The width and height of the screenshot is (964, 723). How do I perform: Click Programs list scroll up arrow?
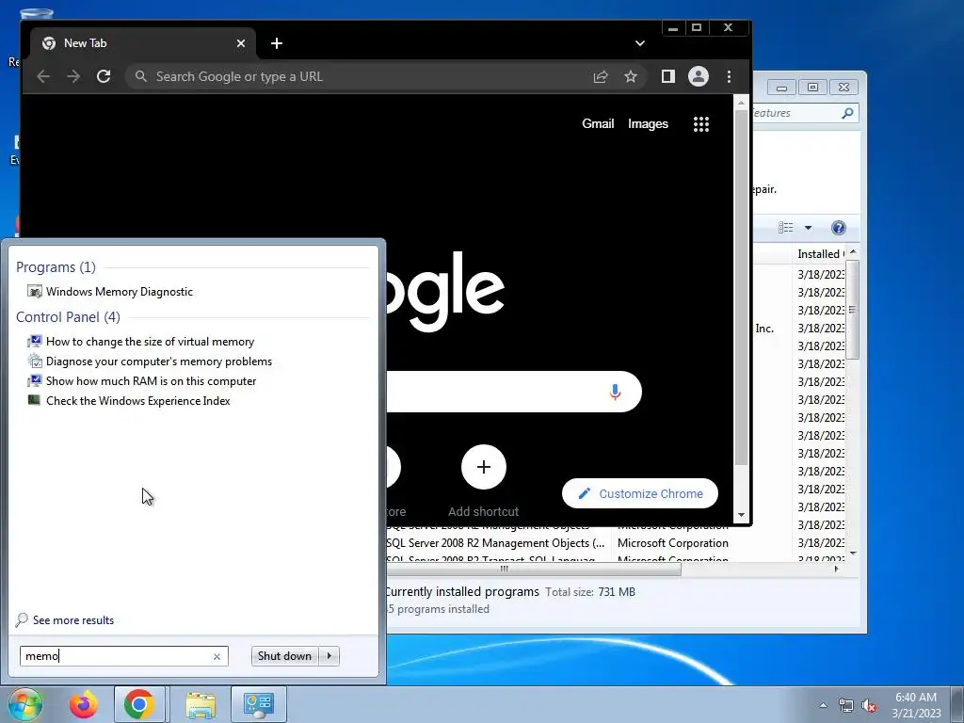(853, 253)
